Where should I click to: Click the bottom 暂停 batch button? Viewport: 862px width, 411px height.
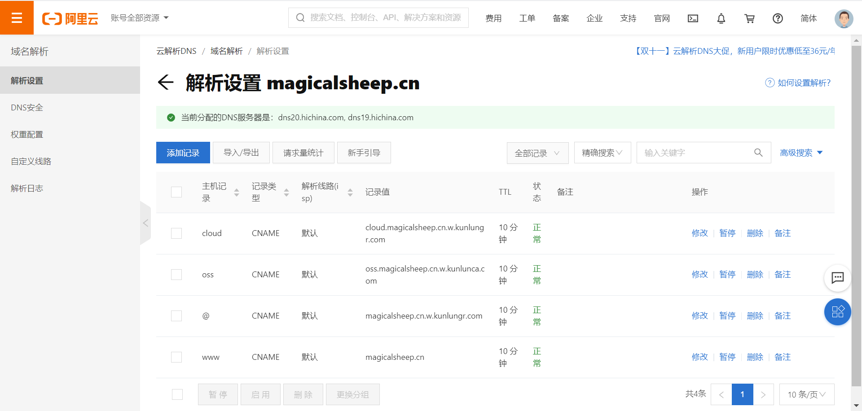pyautogui.click(x=218, y=394)
